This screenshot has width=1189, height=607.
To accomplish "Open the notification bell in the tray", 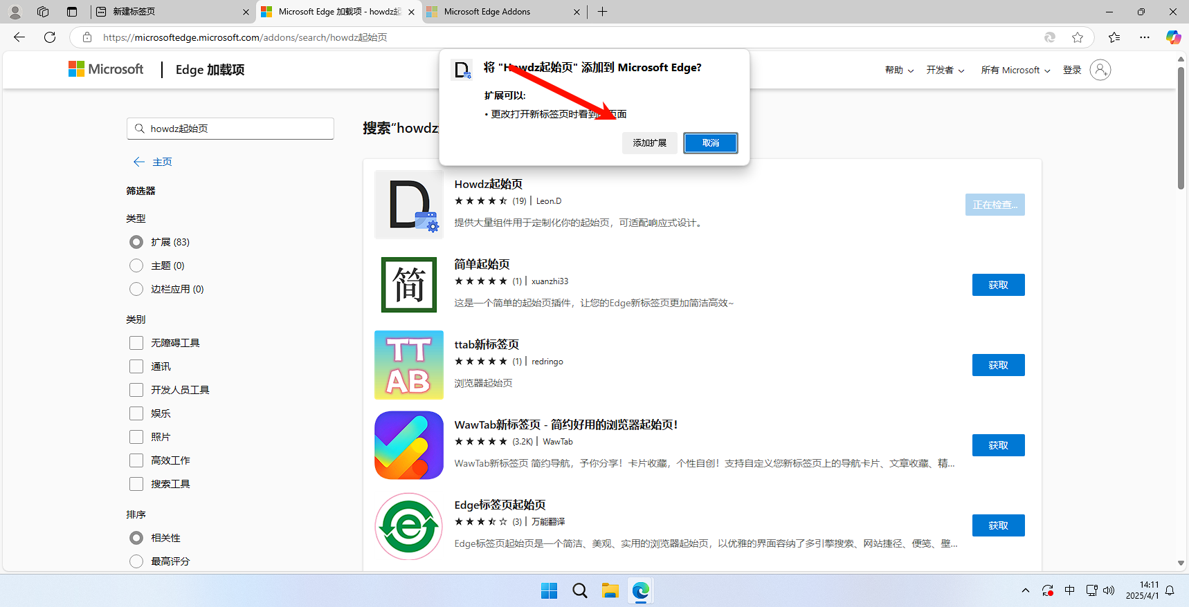I will click(x=1170, y=590).
